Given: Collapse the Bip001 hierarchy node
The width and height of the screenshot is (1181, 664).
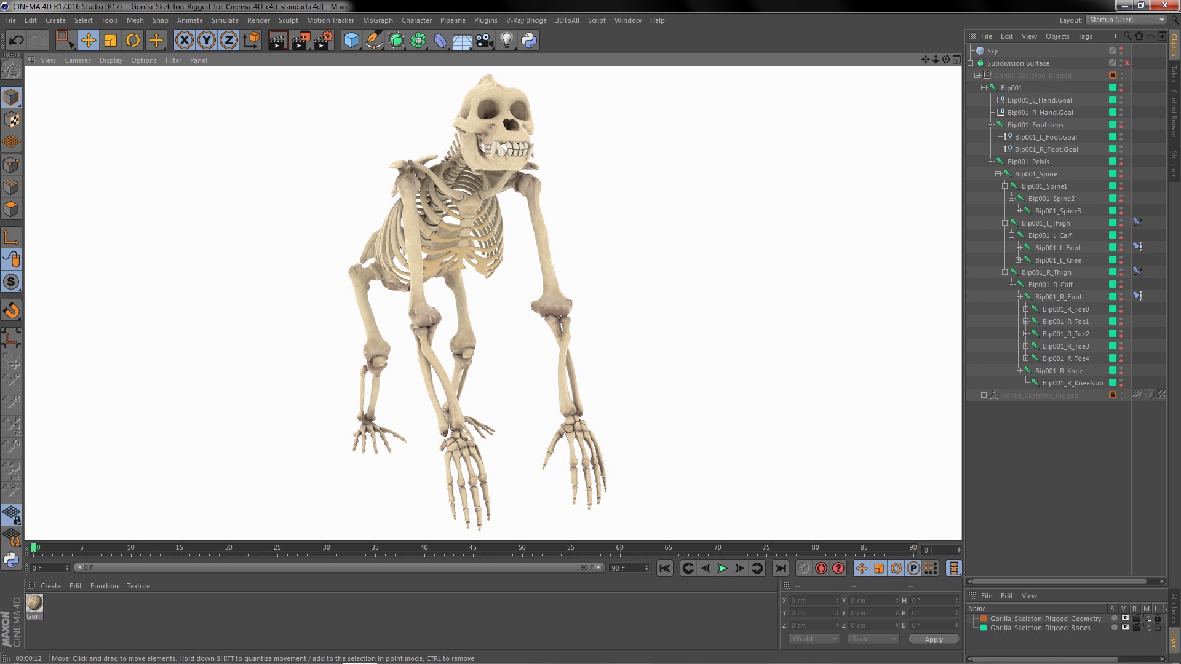Looking at the screenshot, I should [x=984, y=88].
